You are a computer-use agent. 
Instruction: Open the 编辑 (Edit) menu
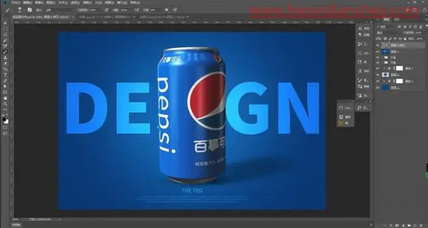coord(27,2)
